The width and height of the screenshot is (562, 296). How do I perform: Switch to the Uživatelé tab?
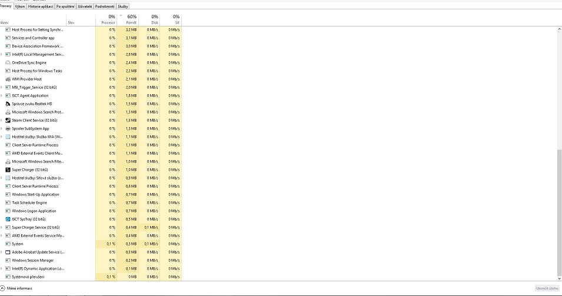coord(85,6)
